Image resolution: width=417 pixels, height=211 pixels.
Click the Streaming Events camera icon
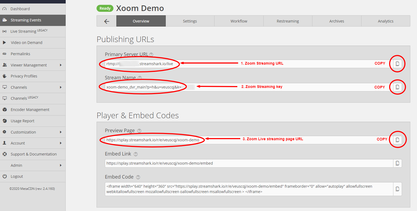pos(4,20)
